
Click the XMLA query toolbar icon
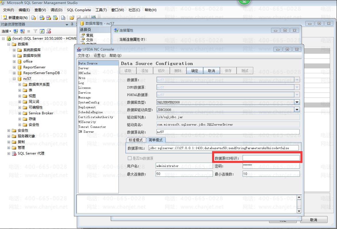[56, 18]
